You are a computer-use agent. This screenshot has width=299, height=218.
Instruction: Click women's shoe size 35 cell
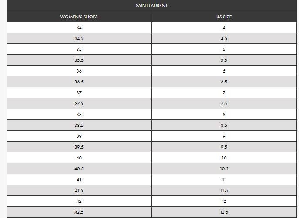click(79, 50)
